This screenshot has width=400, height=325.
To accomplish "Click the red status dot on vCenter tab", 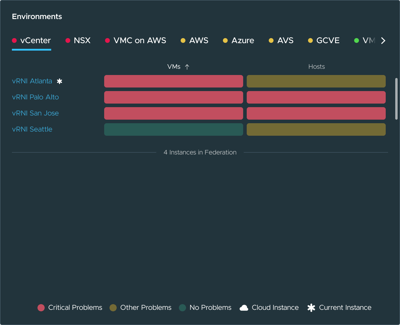I will tap(14, 40).
